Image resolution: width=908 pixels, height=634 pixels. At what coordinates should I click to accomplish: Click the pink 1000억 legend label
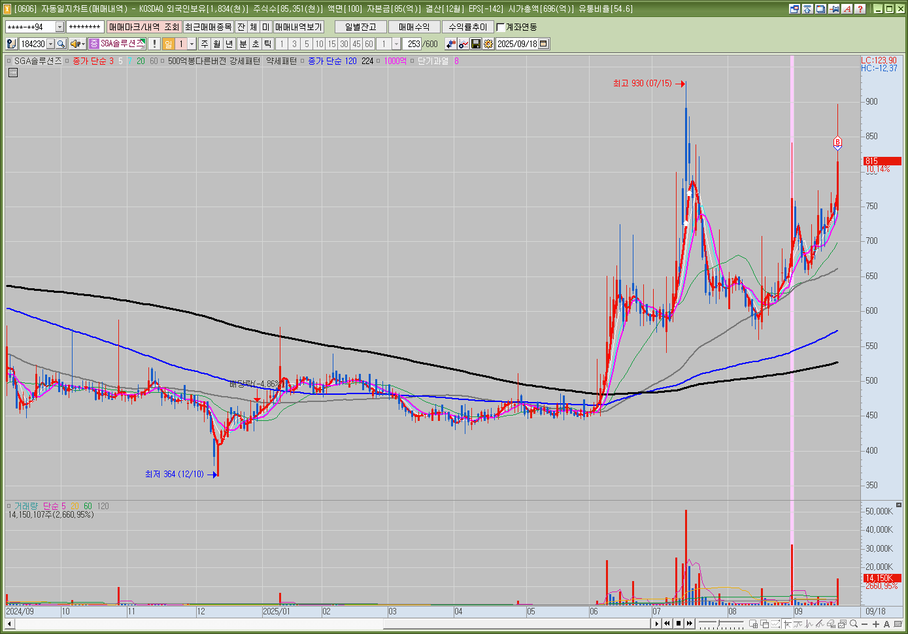[395, 61]
